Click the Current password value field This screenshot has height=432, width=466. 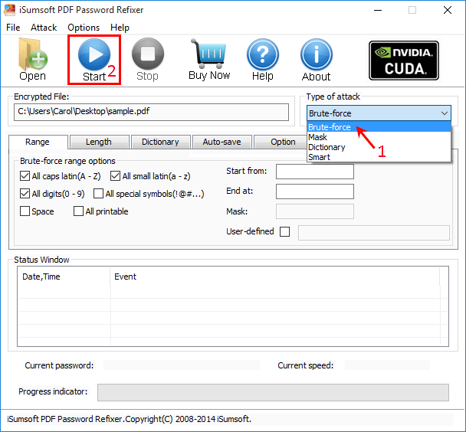182,365
